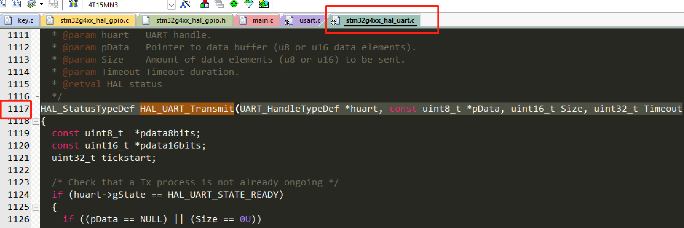Click line number 1124 in the gutter
Viewport: 684px width, 228px height.
(x=18, y=195)
